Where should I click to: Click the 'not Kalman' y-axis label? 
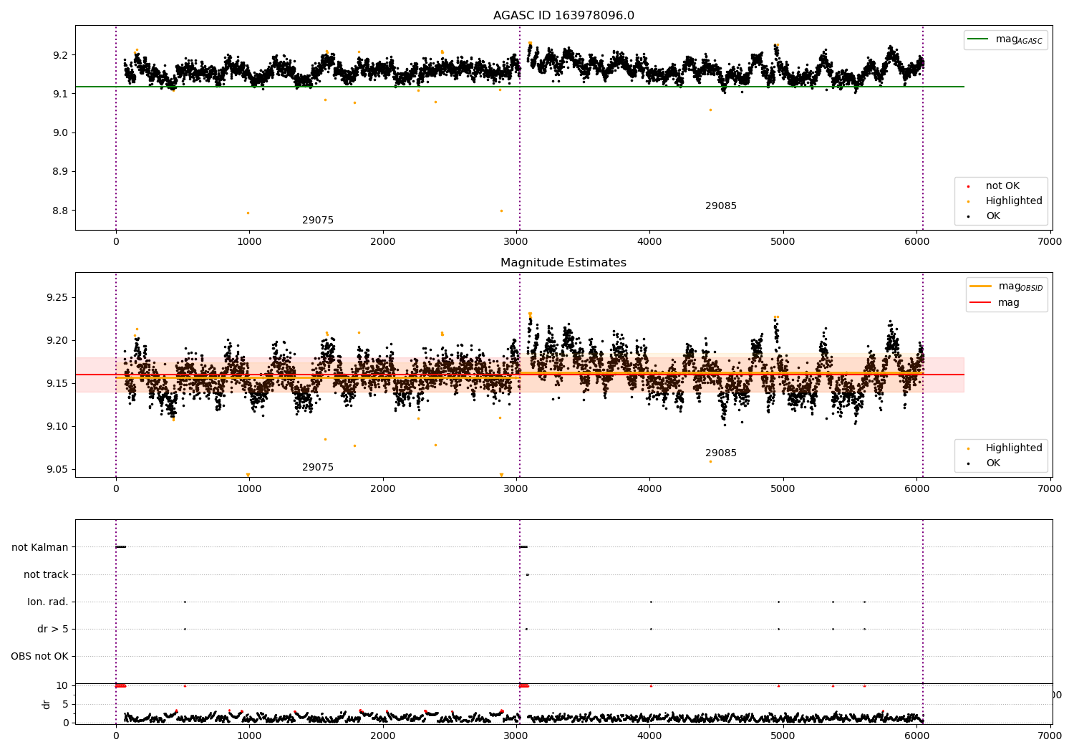(40, 547)
